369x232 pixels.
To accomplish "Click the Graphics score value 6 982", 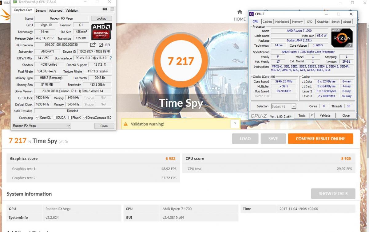I will (x=170, y=159).
